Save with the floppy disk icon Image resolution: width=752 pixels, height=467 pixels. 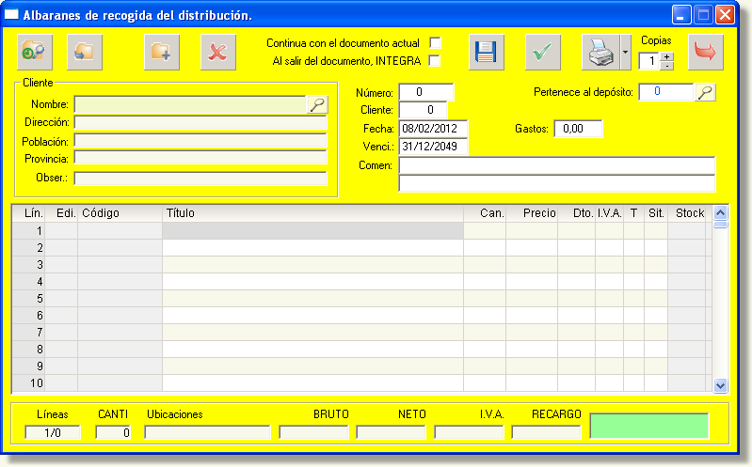[x=486, y=53]
